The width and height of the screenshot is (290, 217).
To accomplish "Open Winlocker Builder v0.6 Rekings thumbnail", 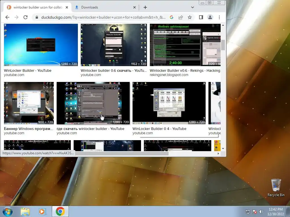I will [x=185, y=45].
